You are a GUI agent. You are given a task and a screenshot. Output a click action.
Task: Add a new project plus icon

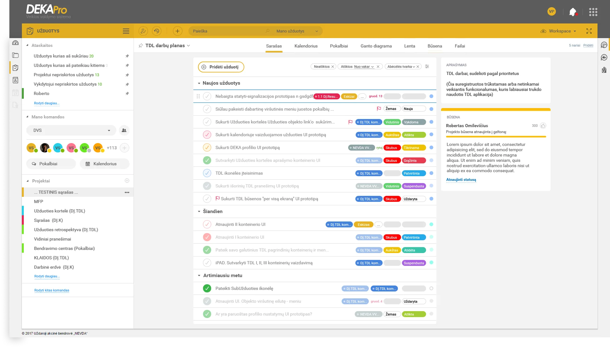pos(127,181)
